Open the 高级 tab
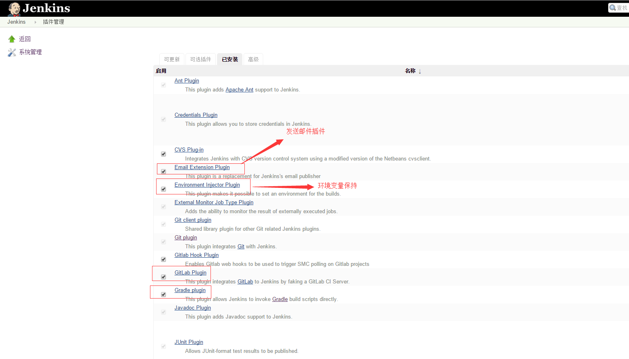Viewport: 629px width, 359px height. coord(253,59)
